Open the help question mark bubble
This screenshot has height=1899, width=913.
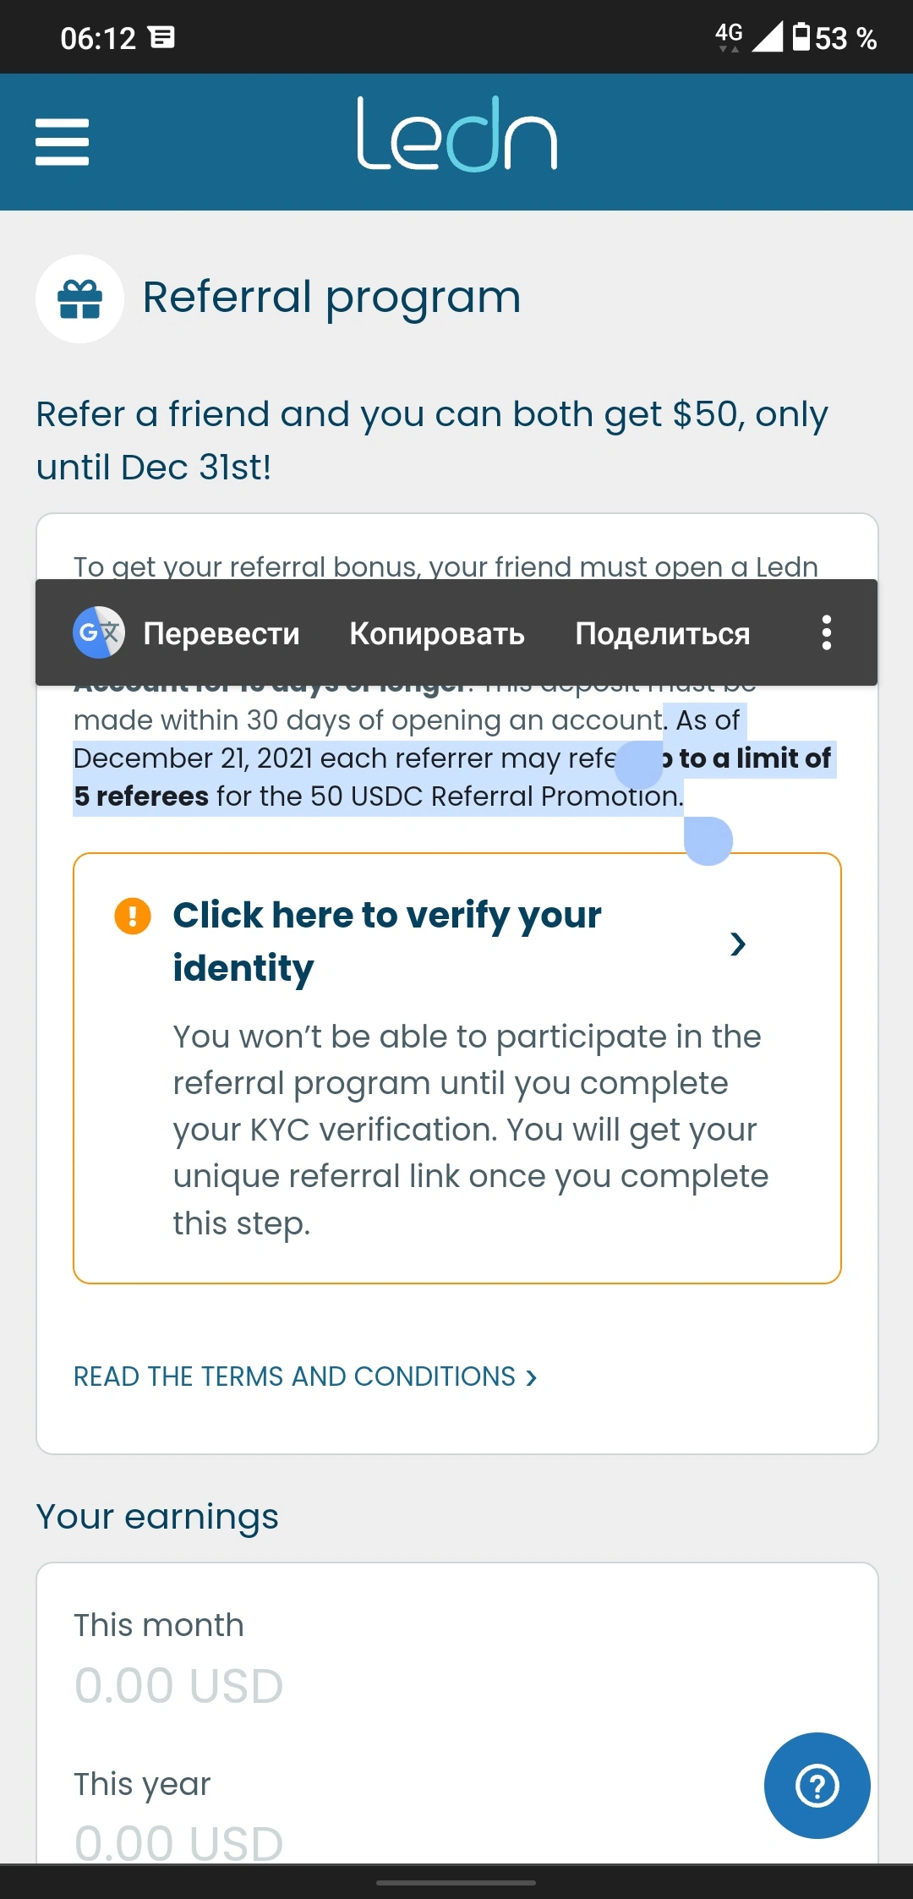point(817,1785)
